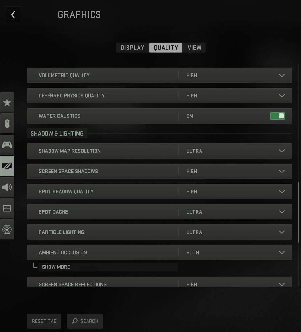The image size is (301, 332).
Task: Open the controller settings category
Action: [7, 144]
